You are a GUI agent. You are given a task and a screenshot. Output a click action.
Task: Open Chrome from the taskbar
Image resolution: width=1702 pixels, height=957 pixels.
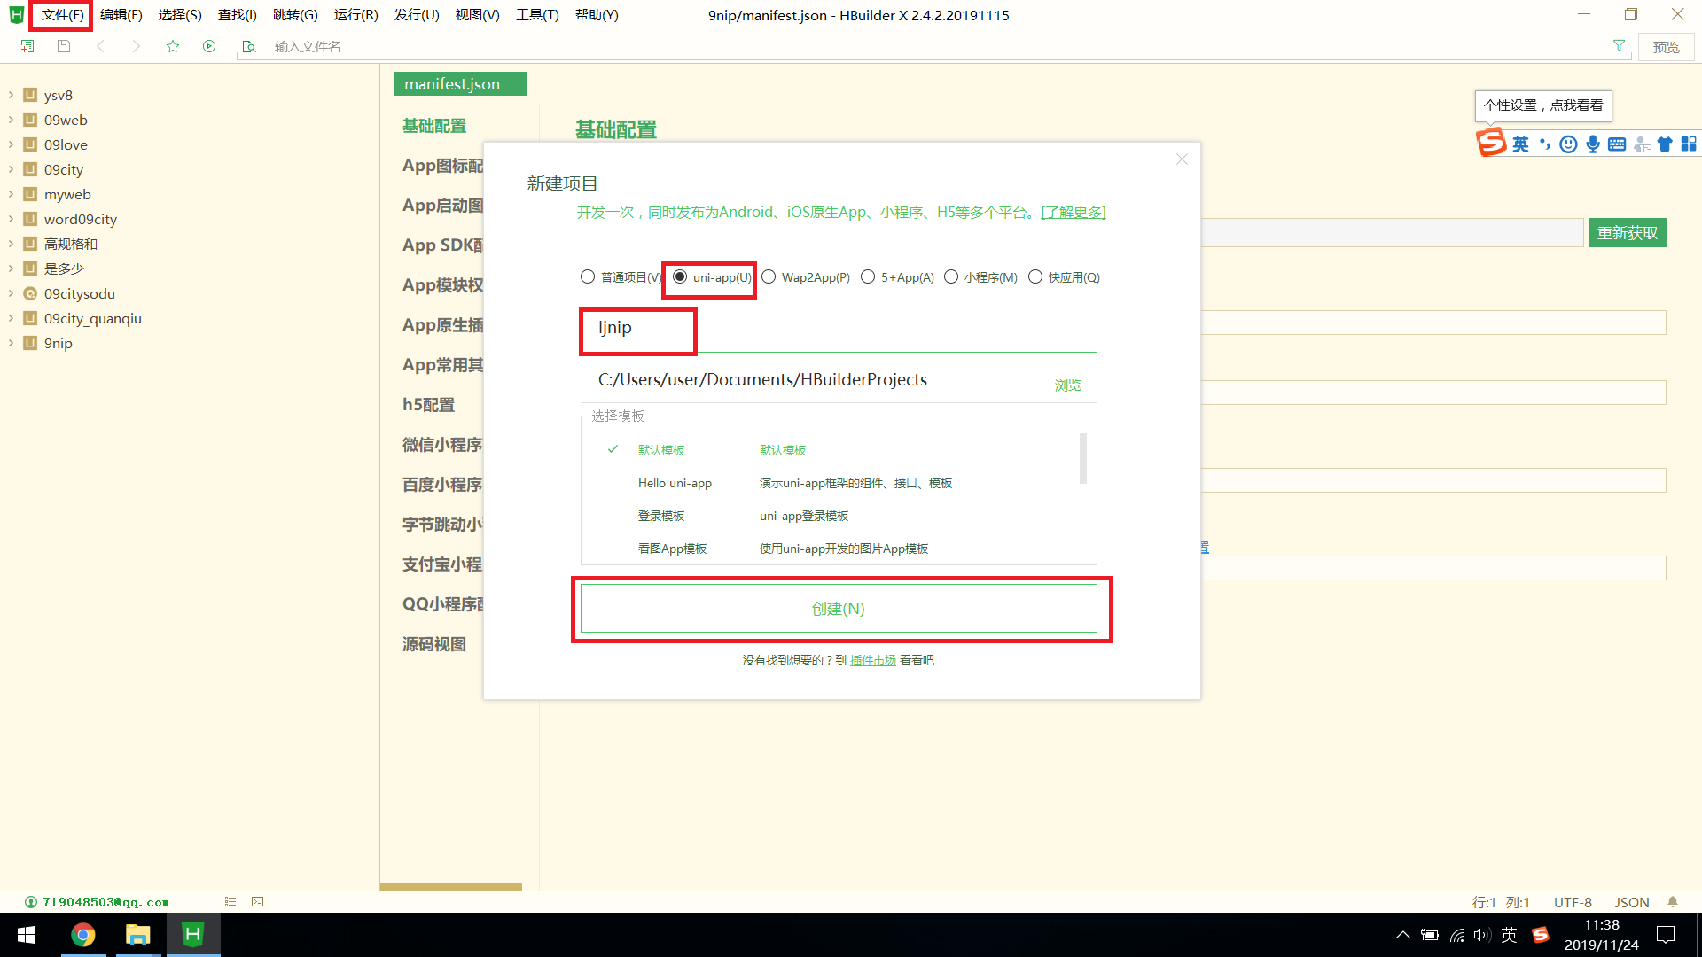83,935
